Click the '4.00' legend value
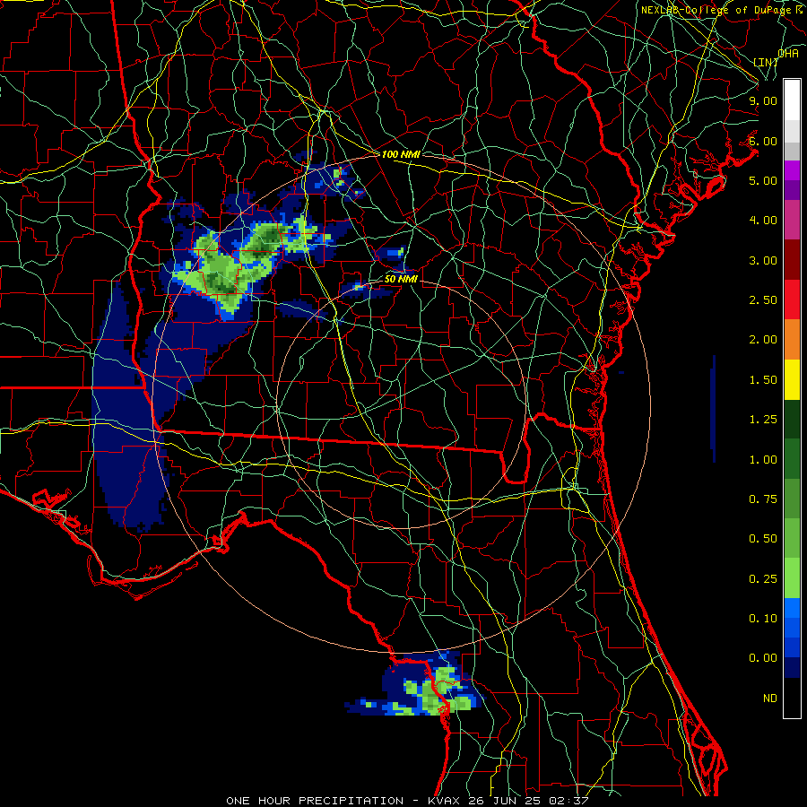This screenshot has height=807, width=807. click(x=763, y=221)
